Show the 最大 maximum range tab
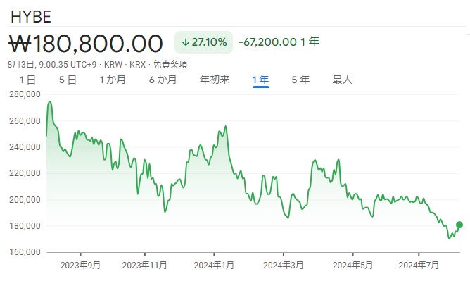Viewport: 470px width, 281px height. (342, 80)
